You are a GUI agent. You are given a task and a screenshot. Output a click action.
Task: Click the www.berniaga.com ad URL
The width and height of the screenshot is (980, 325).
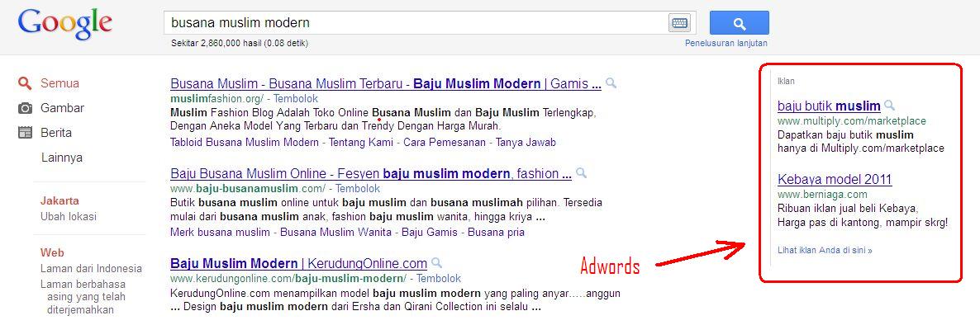pos(822,195)
